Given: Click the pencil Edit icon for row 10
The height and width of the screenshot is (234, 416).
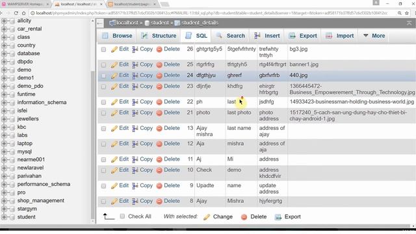Looking at the screenshot, I should (114, 170).
